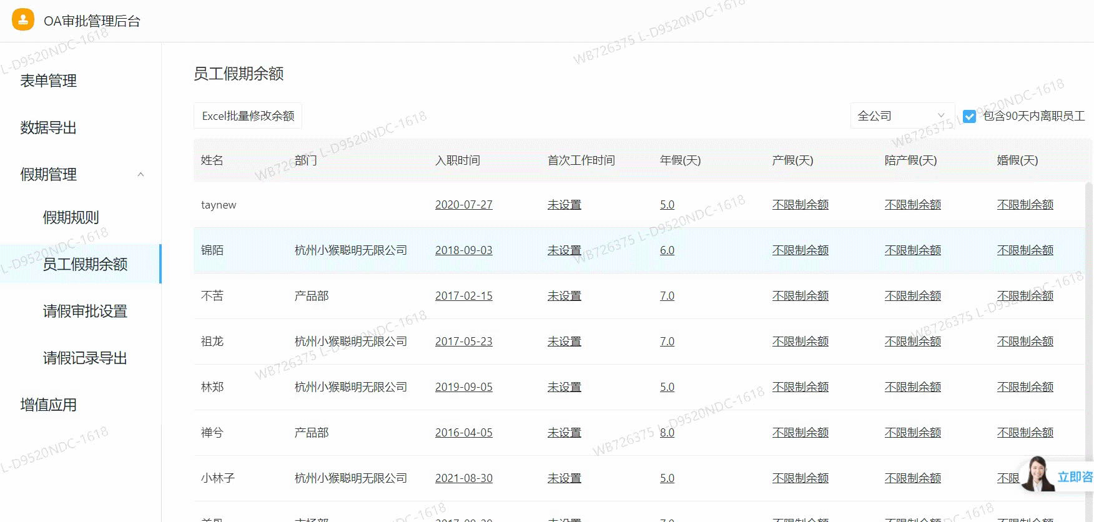Click 不苦's 陪产假 不限制余额
1094x522 pixels.
[x=913, y=296]
